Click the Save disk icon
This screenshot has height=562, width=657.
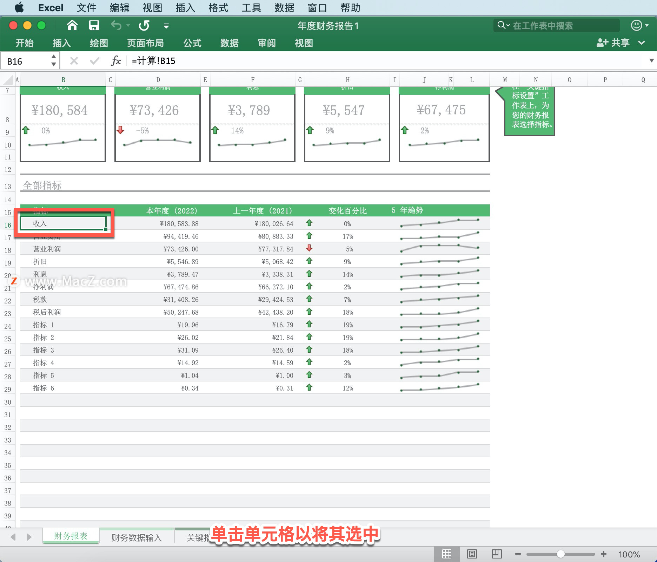pyautogui.click(x=94, y=25)
